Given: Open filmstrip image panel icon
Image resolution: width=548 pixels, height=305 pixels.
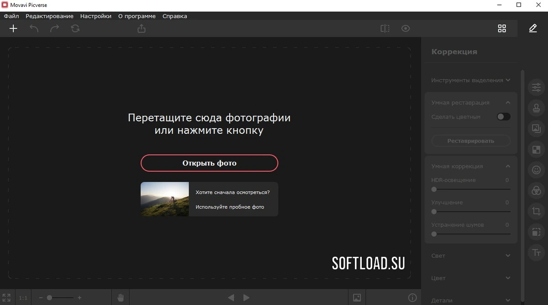Looking at the screenshot, I should (x=357, y=298).
